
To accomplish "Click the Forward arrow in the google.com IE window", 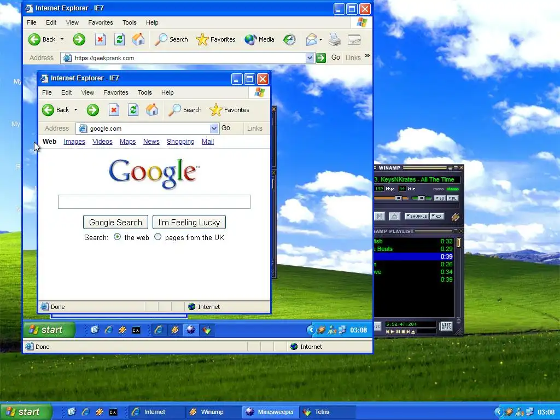I will [92, 110].
